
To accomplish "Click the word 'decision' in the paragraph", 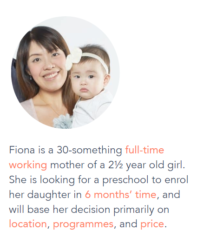I will (91, 210).
